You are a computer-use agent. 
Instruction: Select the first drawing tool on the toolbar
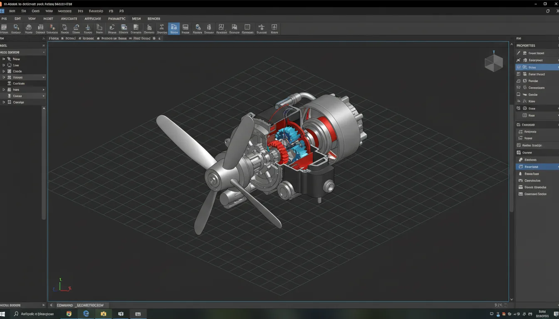pos(4,28)
